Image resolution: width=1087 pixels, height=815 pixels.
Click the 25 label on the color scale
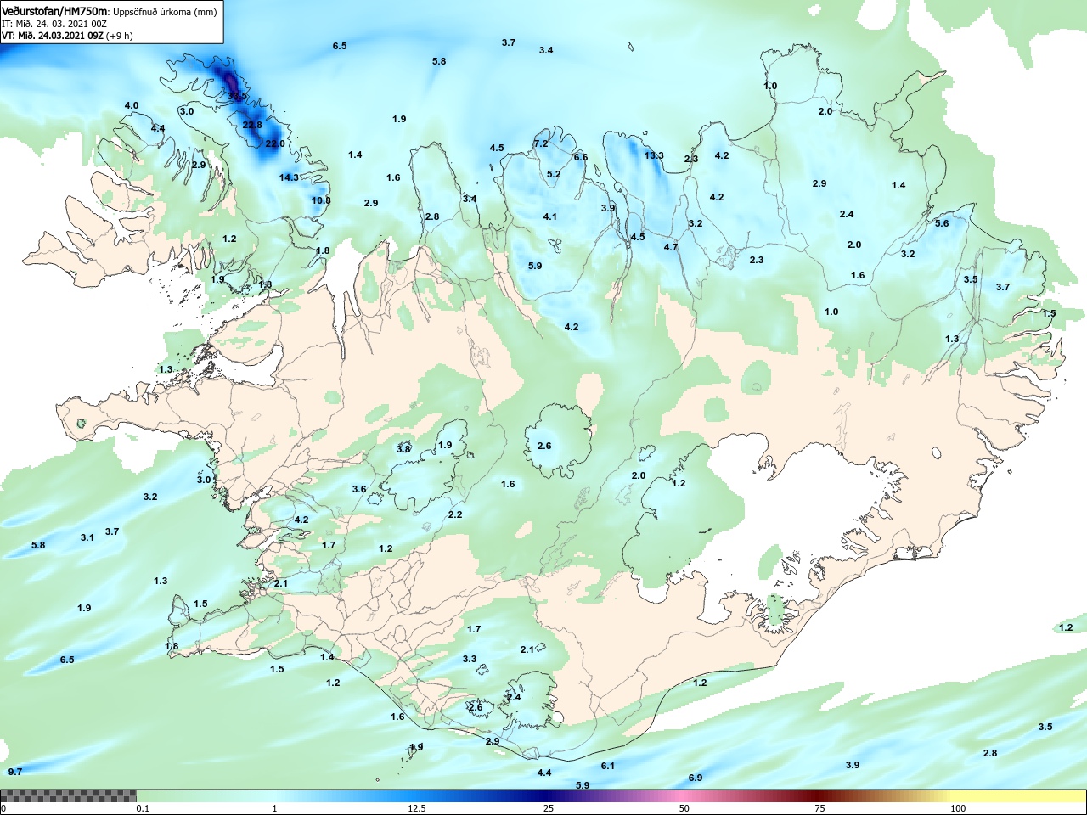coord(549,808)
